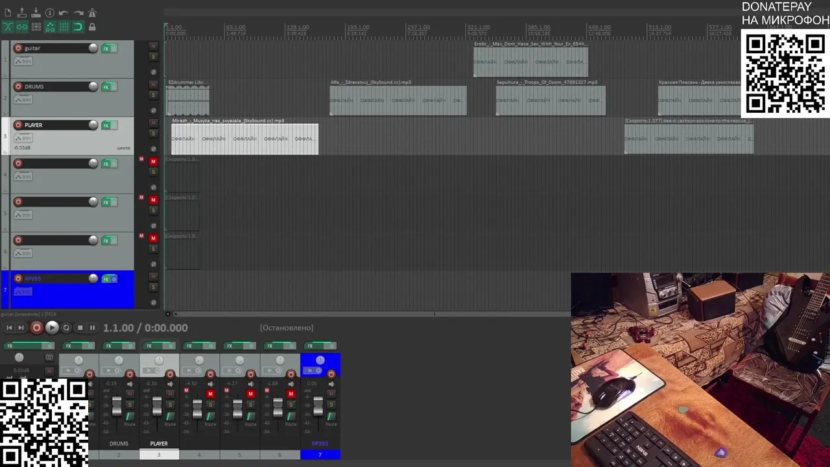Solo the DRUMS track in track panel
This screenshot has width=830, height=467.
(153, 95)
